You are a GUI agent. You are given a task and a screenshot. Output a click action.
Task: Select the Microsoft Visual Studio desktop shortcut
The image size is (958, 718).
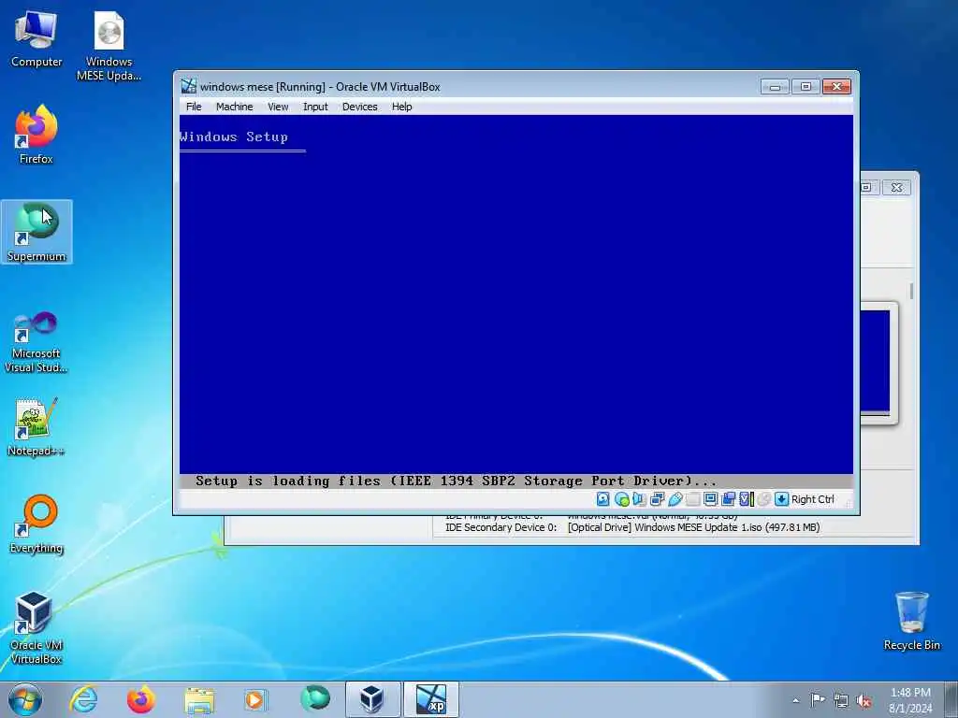[x=36, y=342]
